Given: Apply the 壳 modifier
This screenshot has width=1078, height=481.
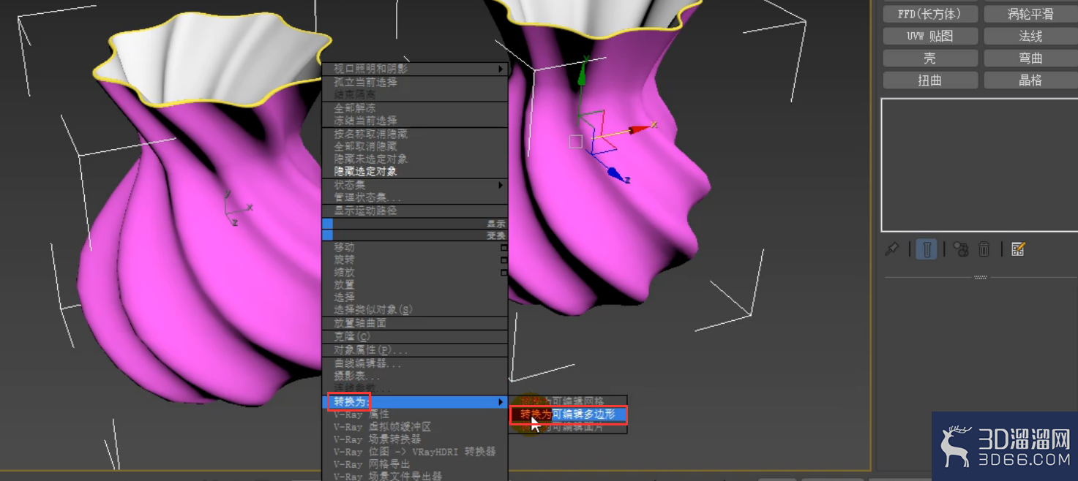Looking at the screenshot, I should click(x=930, y=58).
